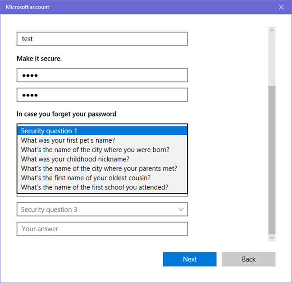Click the 'Your answer' text field
Viewport: 292px width, 283px height.
[102, 229]
